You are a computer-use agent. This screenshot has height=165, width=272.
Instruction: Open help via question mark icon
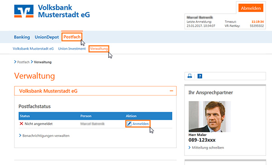point(200,76)
